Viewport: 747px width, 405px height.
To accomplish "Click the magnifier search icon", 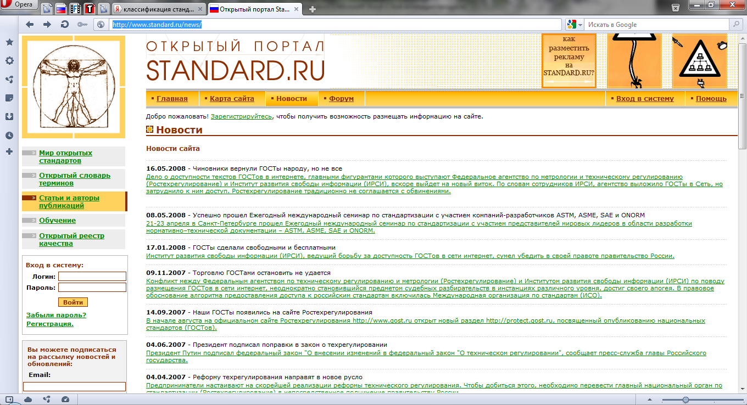I will [735, 24].
